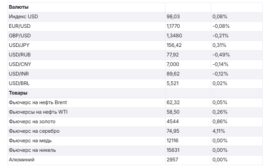The width and height of the screenshot is (269, 168).
Task: Click the Алюминий row label
Action: (x=21, y=160)
